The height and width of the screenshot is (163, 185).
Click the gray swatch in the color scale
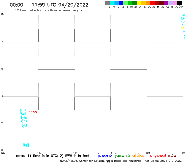108,3
